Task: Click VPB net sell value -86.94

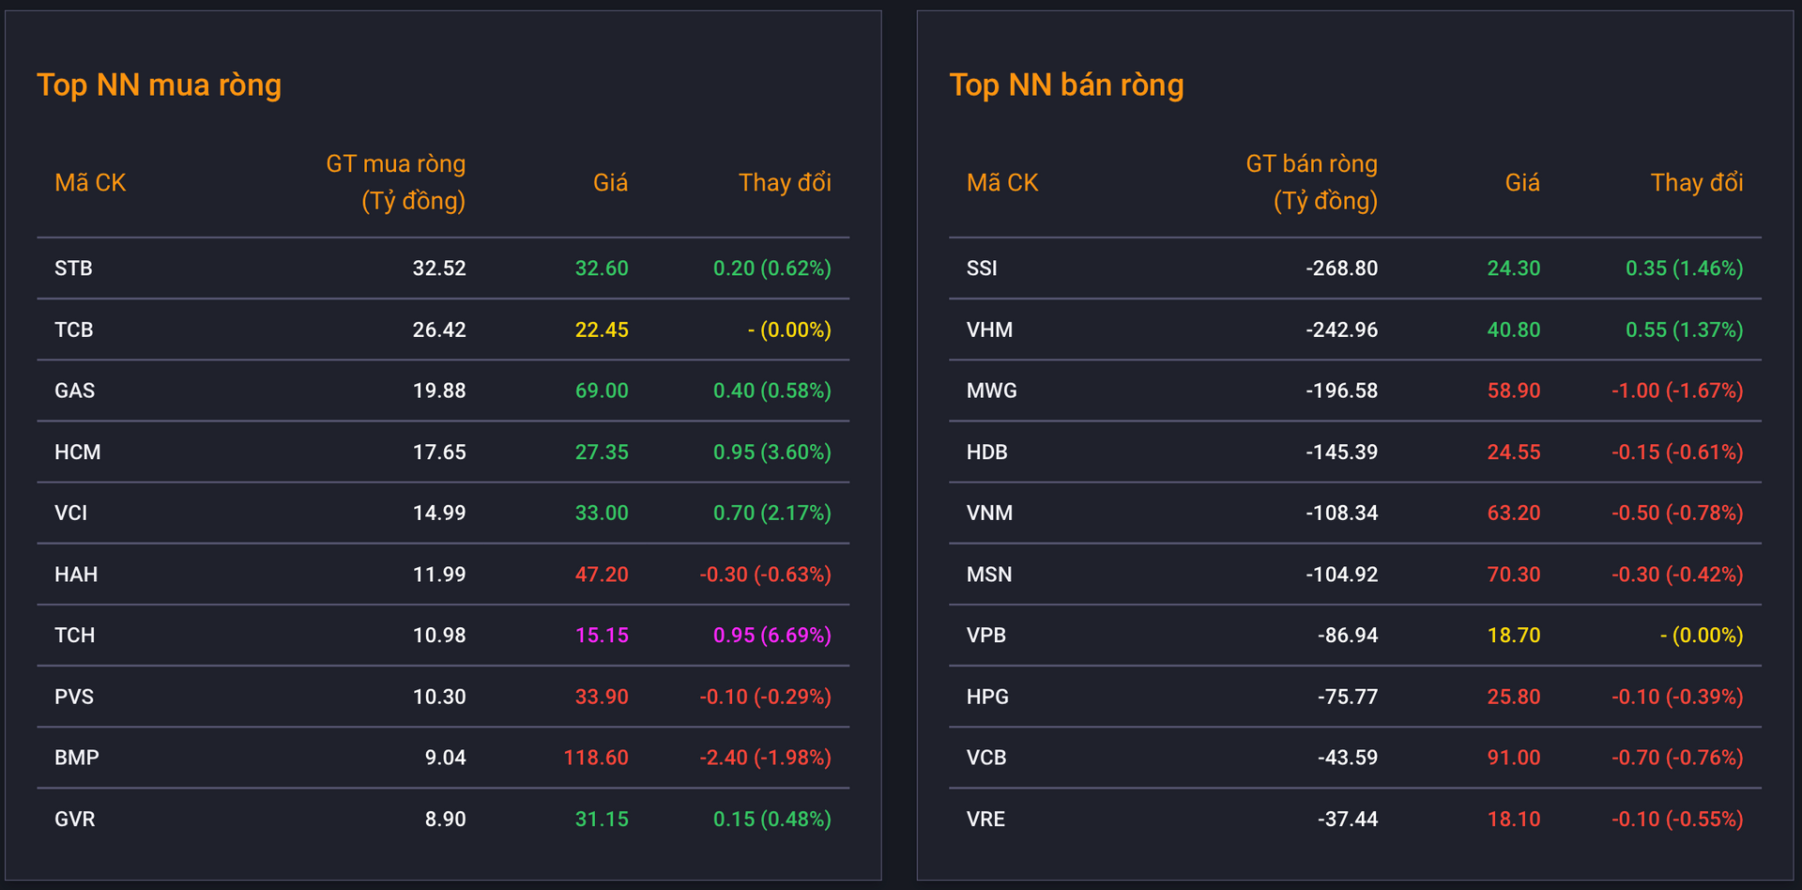Action: coord(1348,635)
